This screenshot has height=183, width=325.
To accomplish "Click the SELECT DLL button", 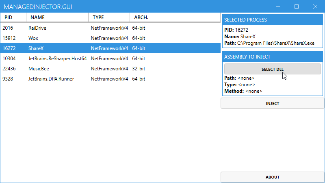I will [272, 69].
